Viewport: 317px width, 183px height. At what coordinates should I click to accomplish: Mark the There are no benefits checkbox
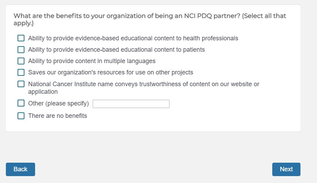pos(21,116)
